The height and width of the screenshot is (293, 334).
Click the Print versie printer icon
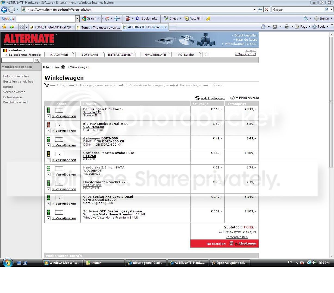click(x=232, y=98)
